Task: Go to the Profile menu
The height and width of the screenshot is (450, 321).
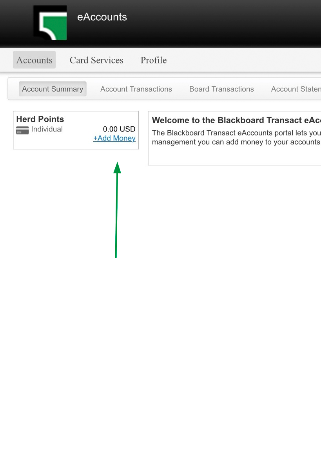Action: click(154, 60)
